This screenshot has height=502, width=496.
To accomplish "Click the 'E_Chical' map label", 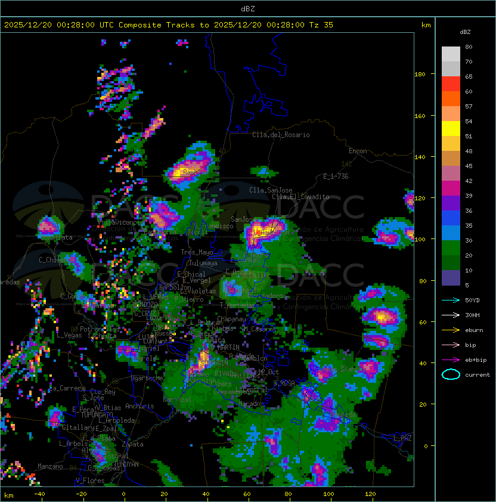I will [x=191, y=274].
